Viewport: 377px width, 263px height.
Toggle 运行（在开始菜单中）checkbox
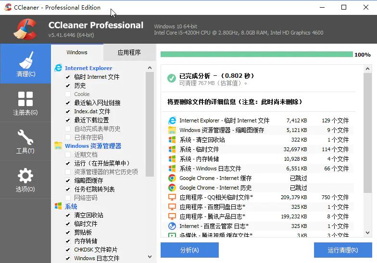[68, 163]
